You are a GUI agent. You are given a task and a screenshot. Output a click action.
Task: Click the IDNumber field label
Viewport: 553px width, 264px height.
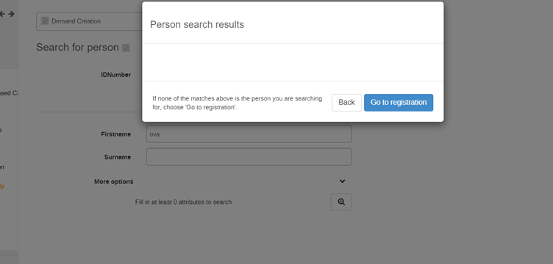(115, 75)
